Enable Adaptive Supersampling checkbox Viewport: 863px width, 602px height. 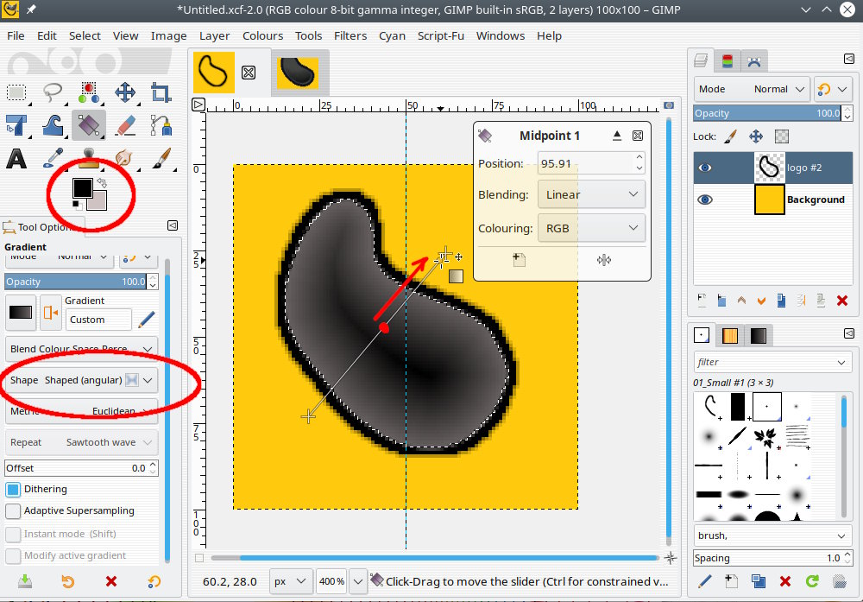pos(13,510)
